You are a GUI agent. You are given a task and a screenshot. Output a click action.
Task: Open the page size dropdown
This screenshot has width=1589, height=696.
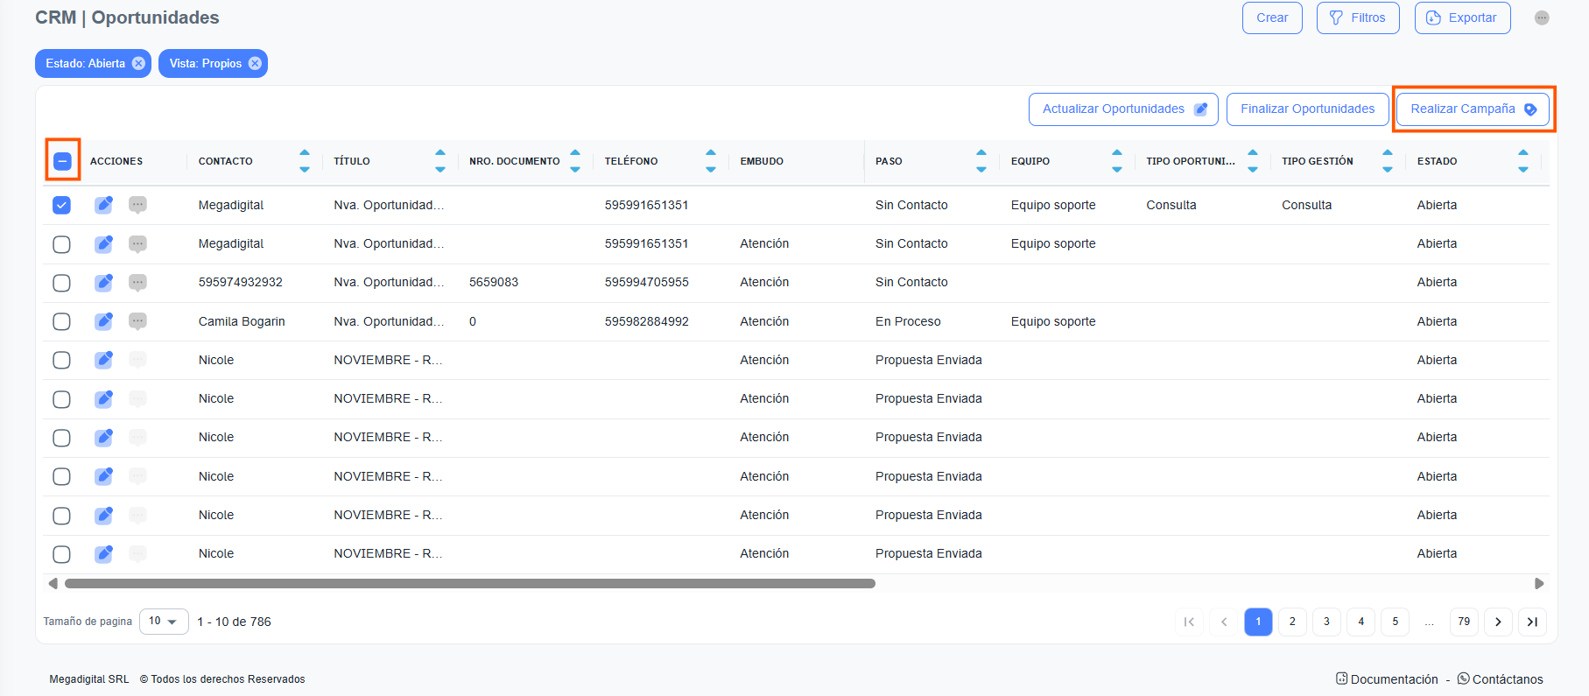[x=164, y=622]
